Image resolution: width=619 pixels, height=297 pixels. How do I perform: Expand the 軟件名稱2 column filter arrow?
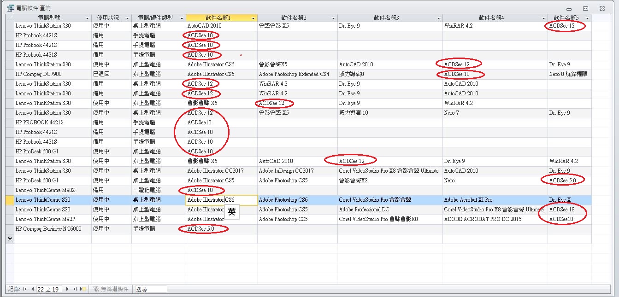pos(334,18)
